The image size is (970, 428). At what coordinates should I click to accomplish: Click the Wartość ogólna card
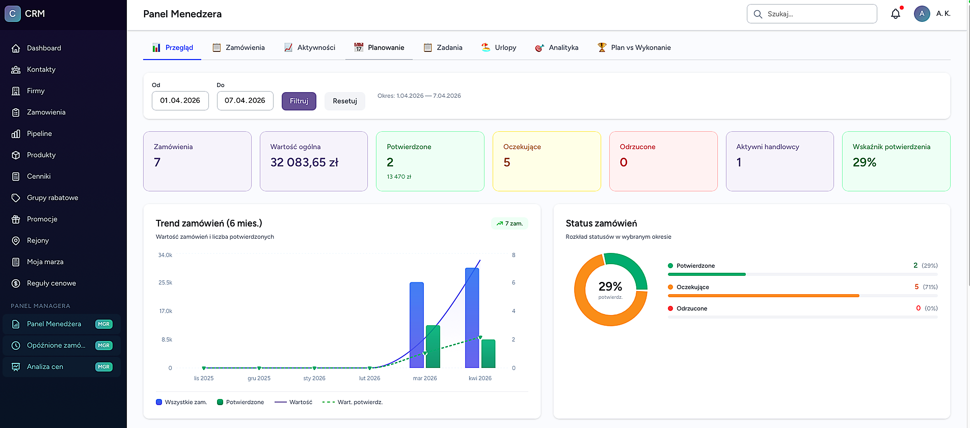click(314, 161)
